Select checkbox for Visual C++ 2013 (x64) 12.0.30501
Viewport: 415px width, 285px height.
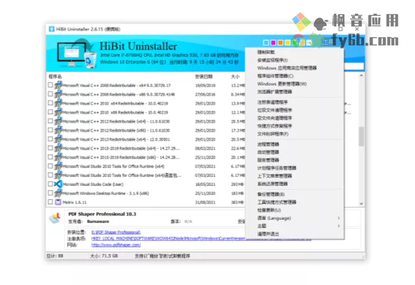(50, 139)
